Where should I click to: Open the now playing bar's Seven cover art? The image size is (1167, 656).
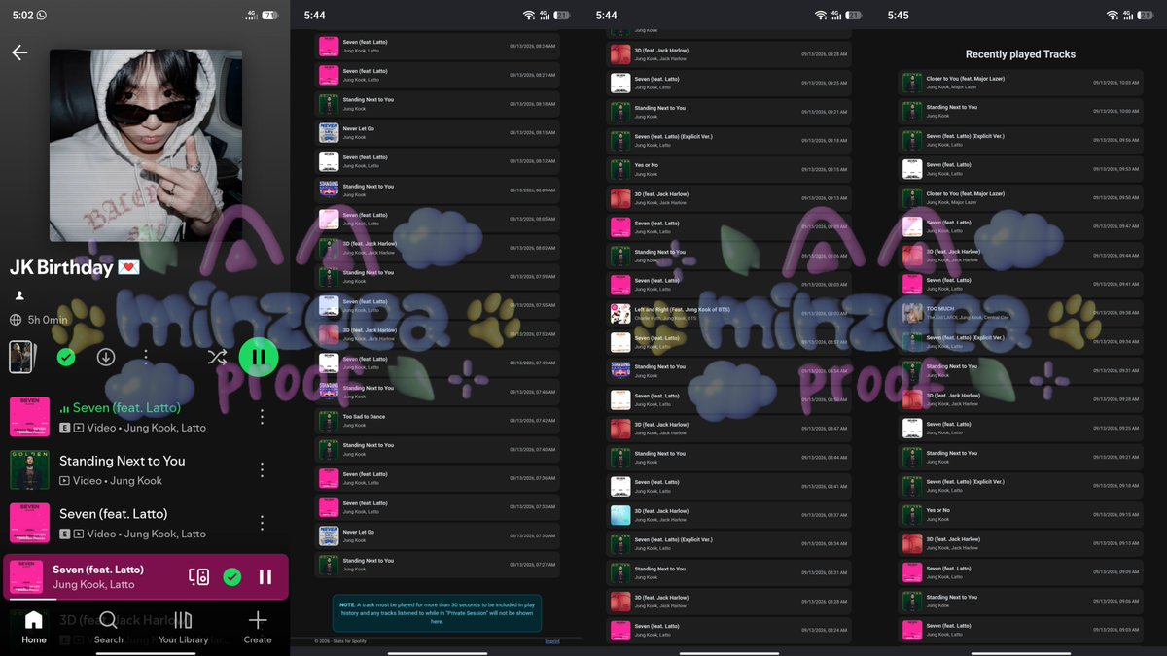point(26,577)
